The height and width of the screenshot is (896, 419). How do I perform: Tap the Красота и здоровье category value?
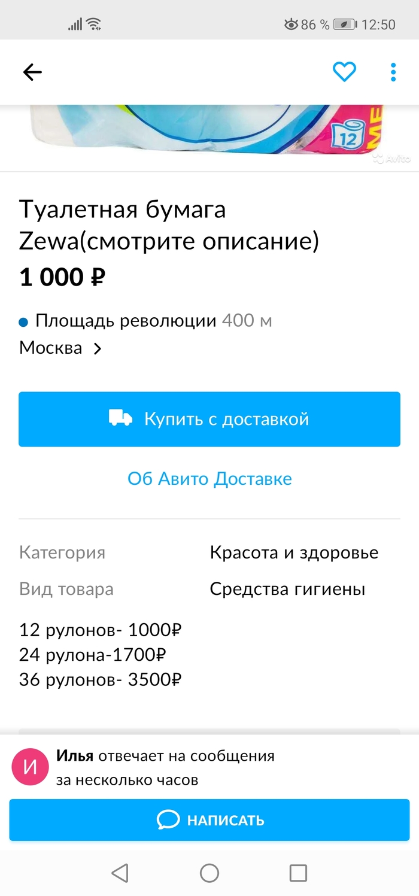[x=294, y=552]
